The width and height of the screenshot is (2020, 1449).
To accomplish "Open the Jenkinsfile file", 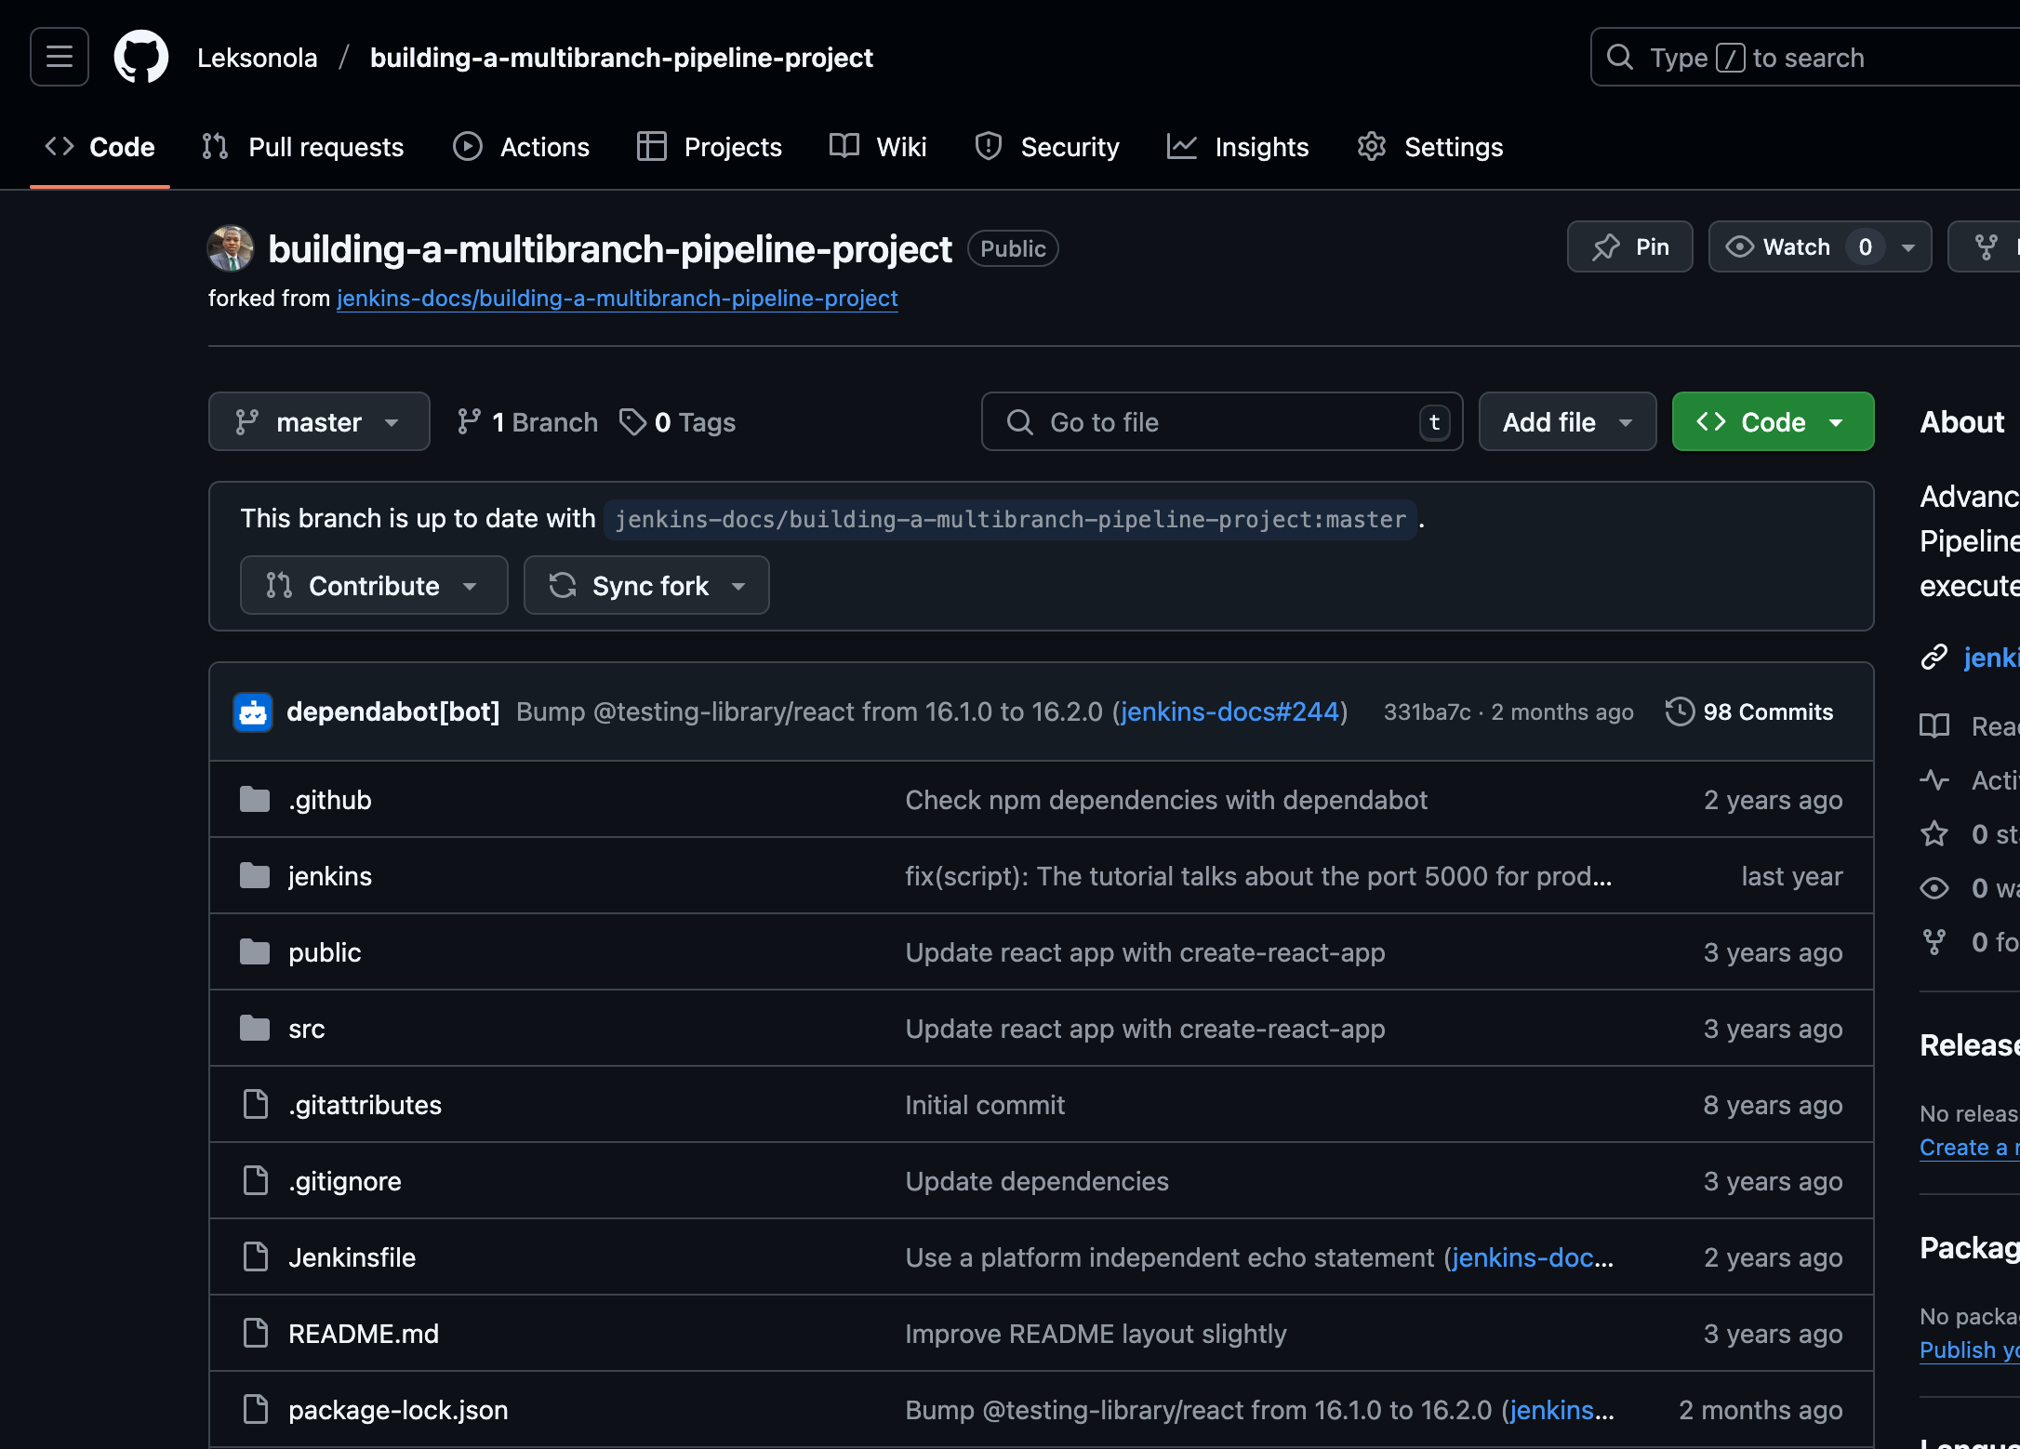I will click(352, 1257).
